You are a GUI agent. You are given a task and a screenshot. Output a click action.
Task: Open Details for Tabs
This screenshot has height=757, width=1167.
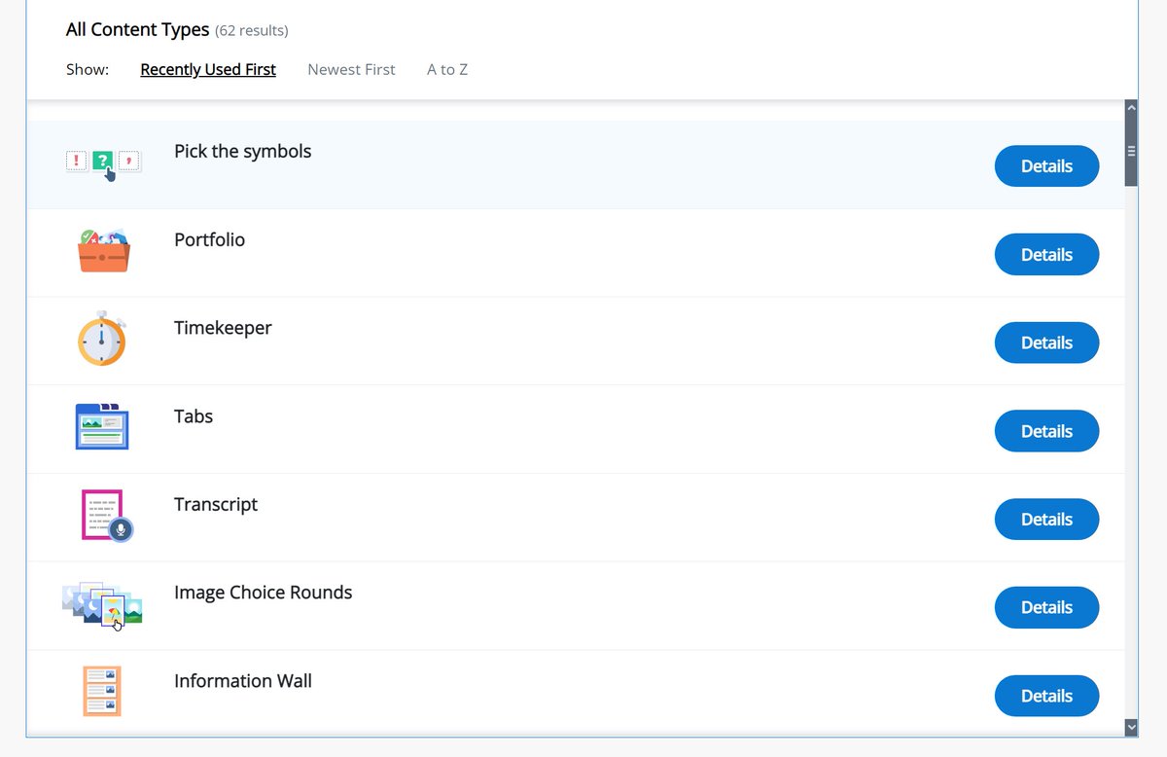1046,431
